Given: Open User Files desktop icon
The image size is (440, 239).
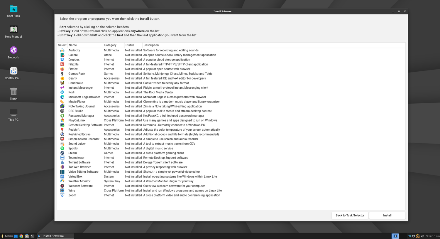Looking at the screenshot, I should pyautogui.click(x=13, y=11).
